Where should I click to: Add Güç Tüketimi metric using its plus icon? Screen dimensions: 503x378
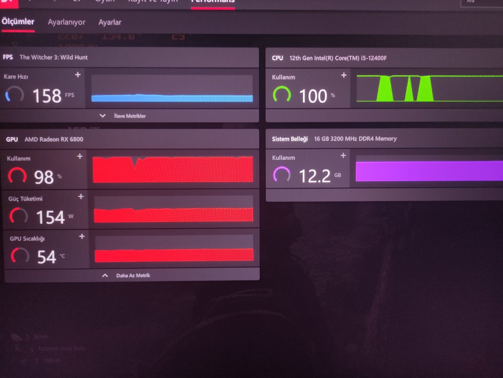(x=81, y=196)
